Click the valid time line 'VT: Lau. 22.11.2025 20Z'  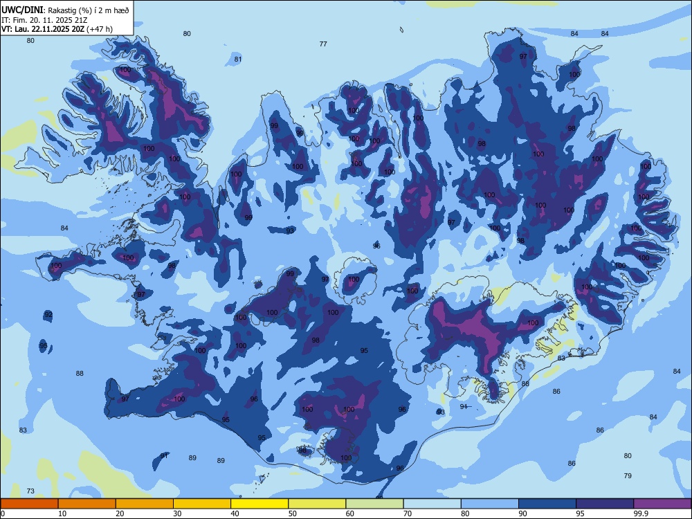pyautogui.click(x=44, y=29)
